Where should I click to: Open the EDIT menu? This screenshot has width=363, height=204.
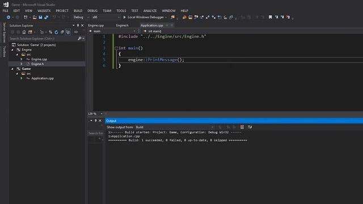coord(16,11)
